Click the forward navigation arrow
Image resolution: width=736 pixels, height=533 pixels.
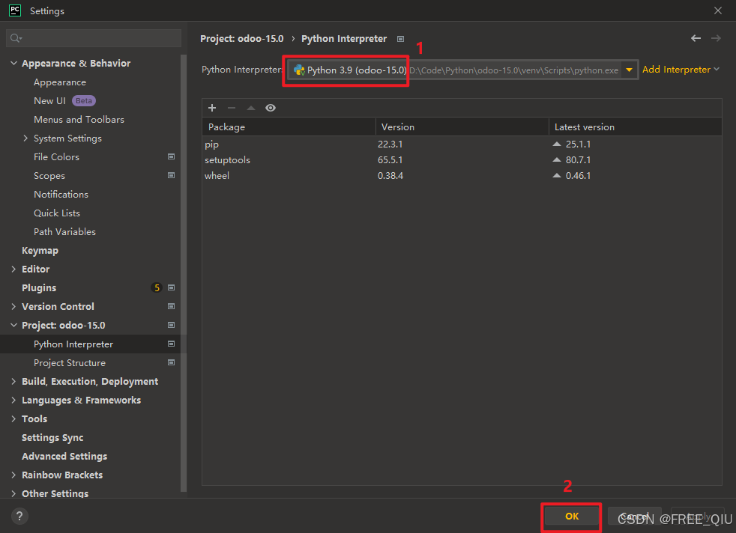[x=716, y=38]
